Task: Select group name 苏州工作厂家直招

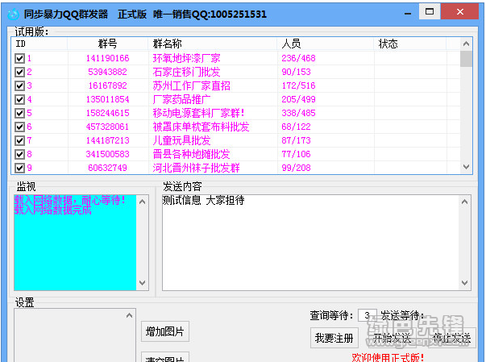Action: click(191, 85)
